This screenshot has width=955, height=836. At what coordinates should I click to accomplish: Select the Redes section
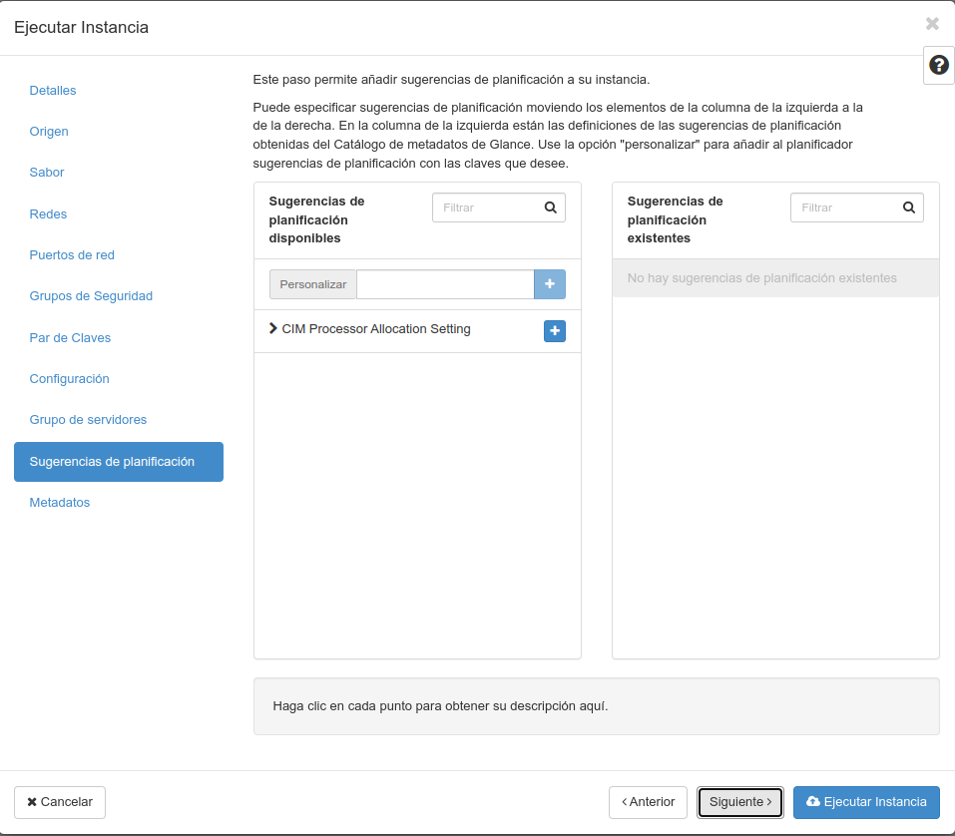point(48,213)
